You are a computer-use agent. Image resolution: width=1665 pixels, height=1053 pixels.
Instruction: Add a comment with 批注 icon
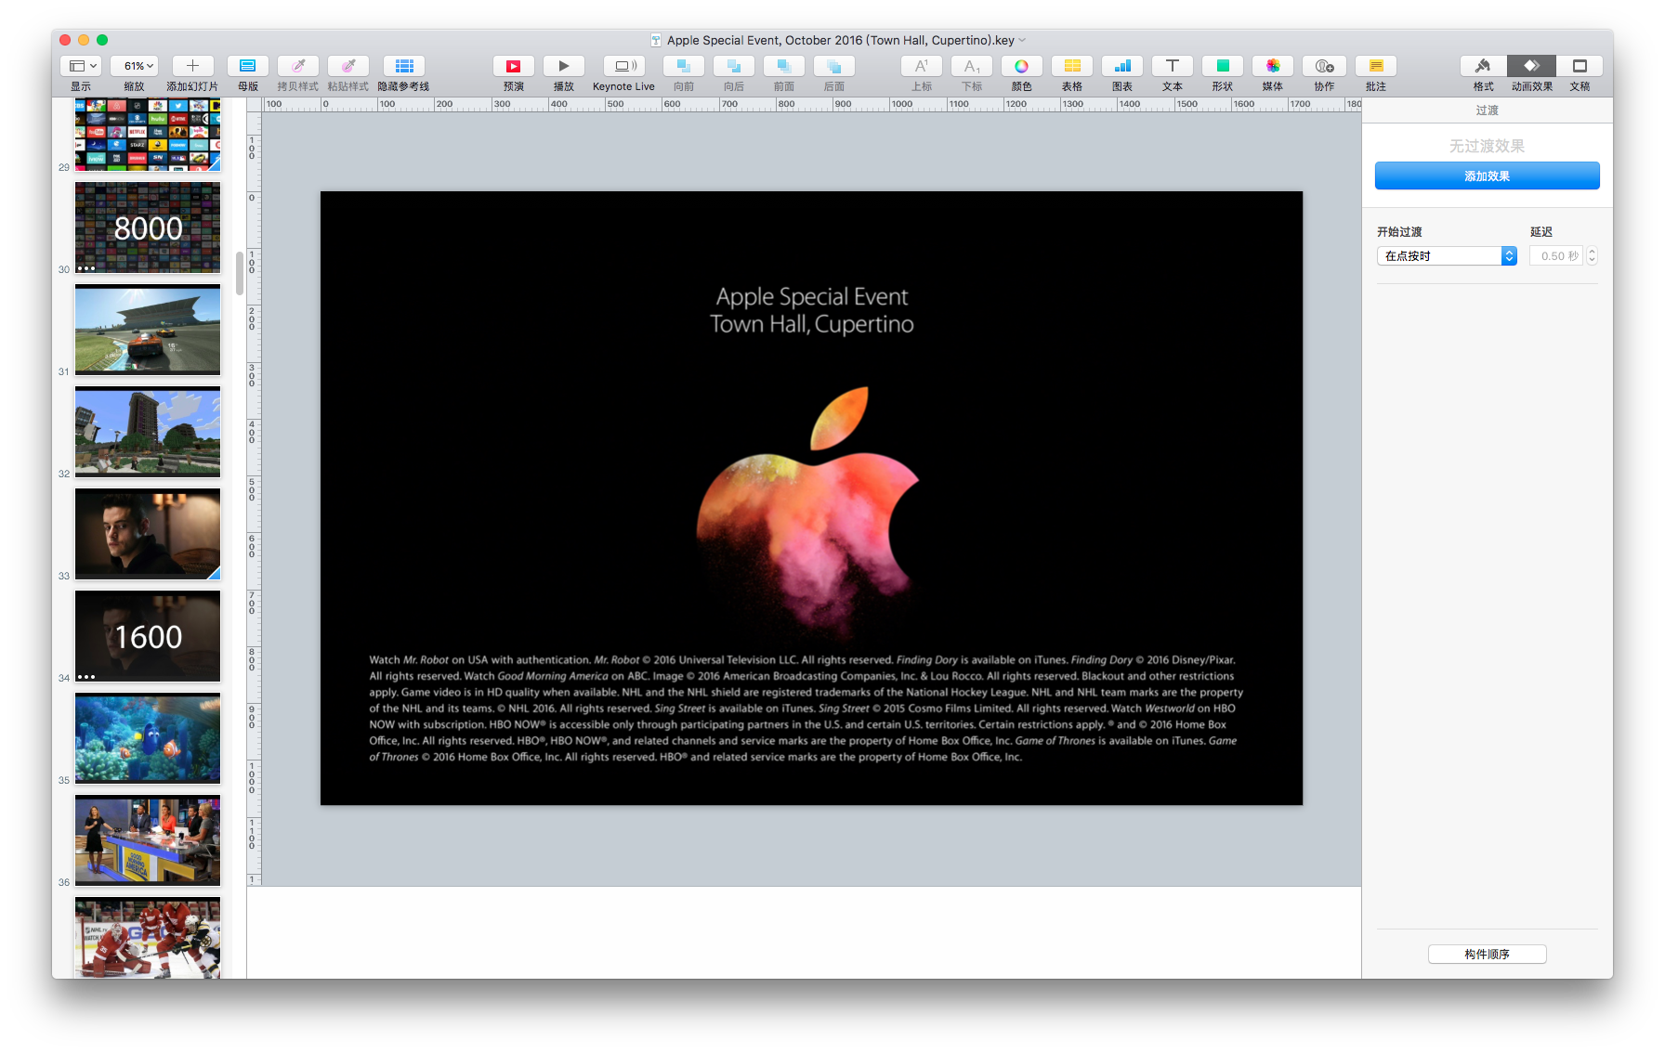pyautogui.click(x=1376, y=66)
